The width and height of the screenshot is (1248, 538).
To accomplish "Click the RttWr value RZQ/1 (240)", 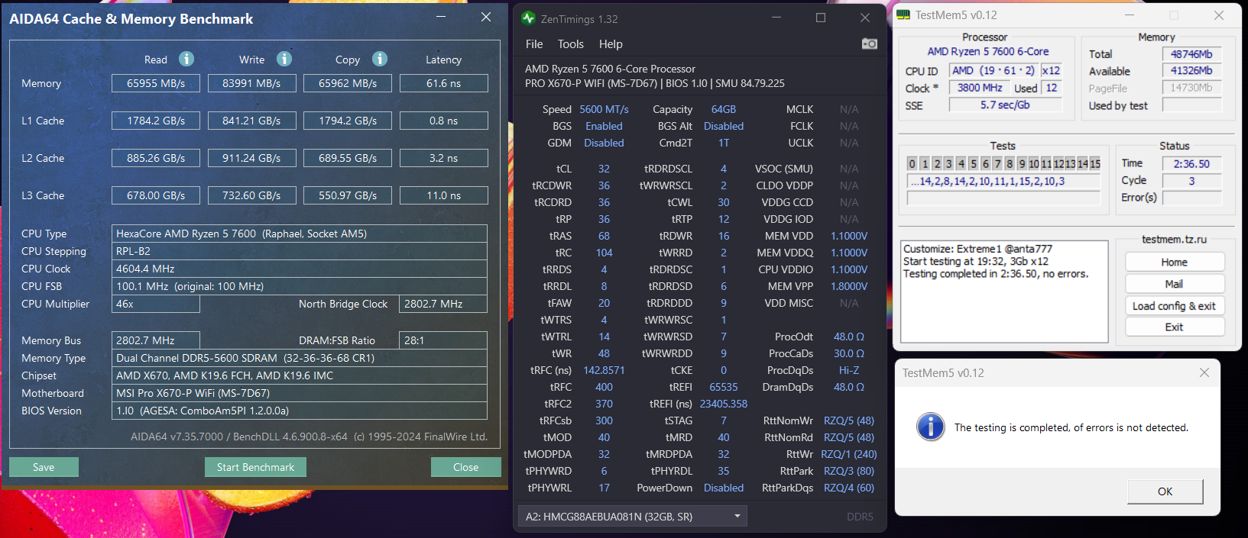I will point(849,454).
